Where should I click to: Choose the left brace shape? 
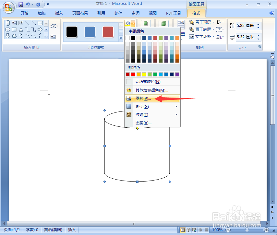40,36
